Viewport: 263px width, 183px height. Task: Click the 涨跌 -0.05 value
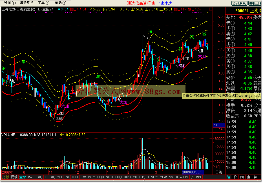coord(247,83)
